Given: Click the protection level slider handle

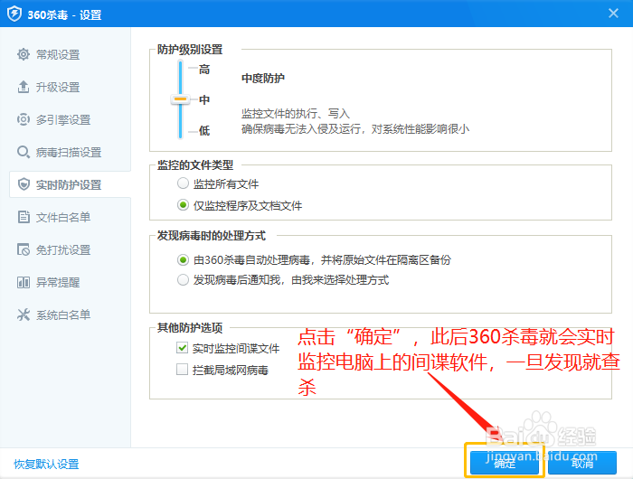Looking at the screenshot, I should [x=180, y=99].
